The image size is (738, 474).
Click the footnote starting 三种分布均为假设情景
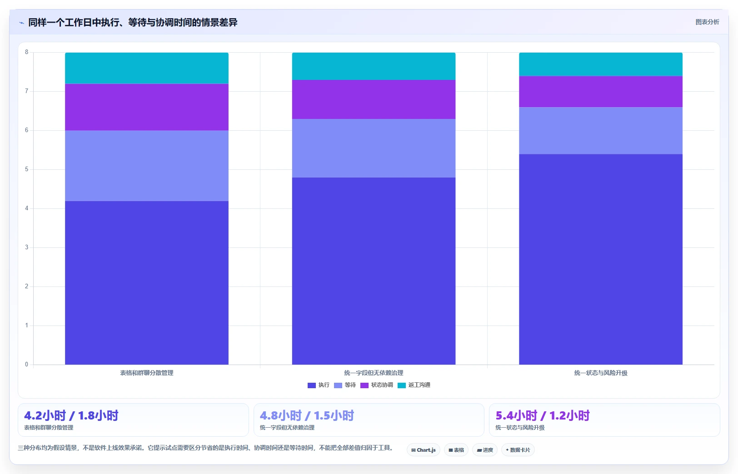(205, 448)
